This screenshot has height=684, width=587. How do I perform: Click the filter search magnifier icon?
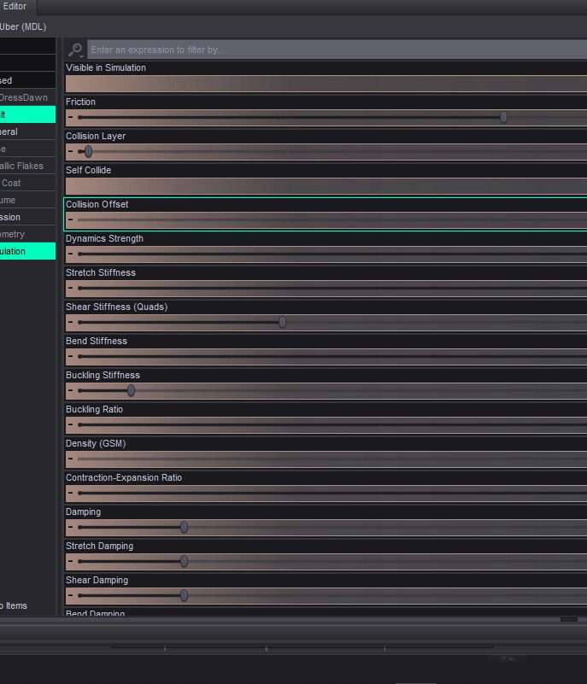75,50
